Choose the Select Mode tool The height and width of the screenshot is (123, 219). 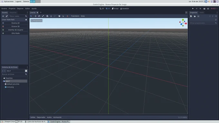point(31,16)
